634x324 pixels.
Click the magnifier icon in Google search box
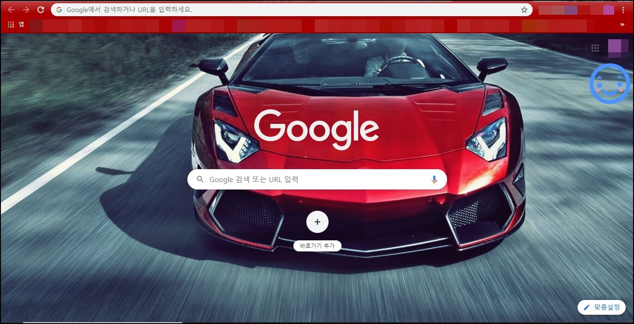tap(200, 179)
